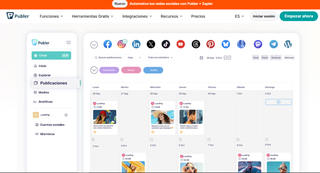Open the Recursos dropdown menu
The height and width of the screenshot is (173, 320).
pos(172,16)
